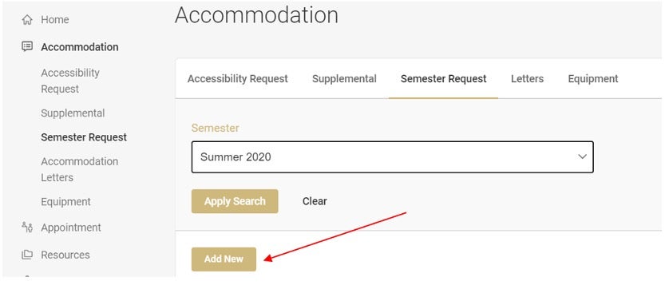
Task: Click the Add New button
Action: [x=224, y=259]
